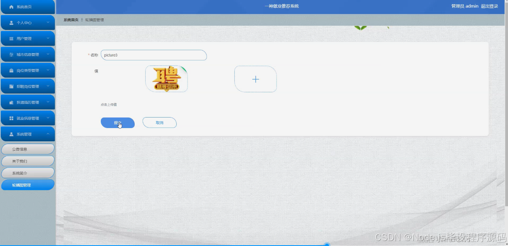
Task: Click the 名称 input field containing picture3
Action: [x=154, y=55]
